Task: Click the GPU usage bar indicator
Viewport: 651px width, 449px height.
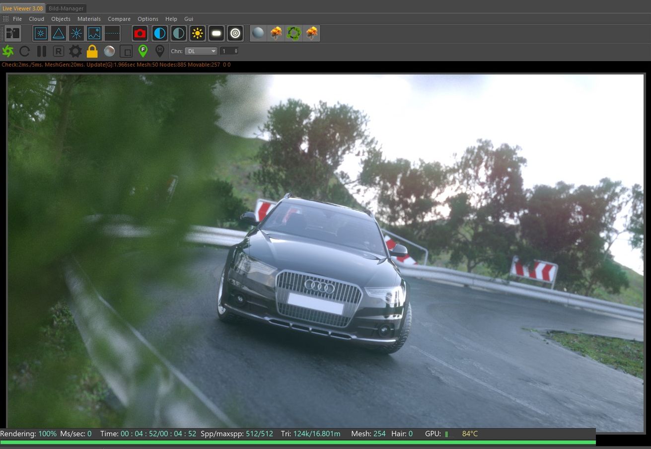Action: click(449, 434)
